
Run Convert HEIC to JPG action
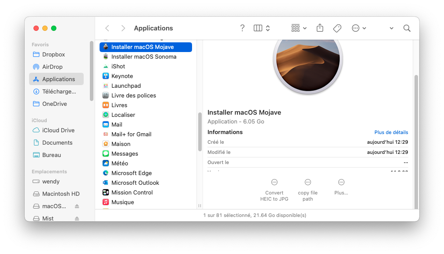pyautogui.click(x=274, y=190)
